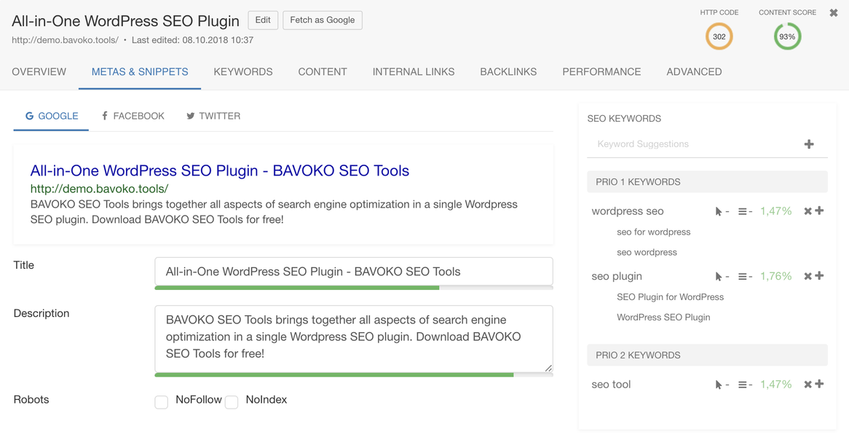Click the snippet preview description text
Screen dimensions: 849x437
click(274, 212)
